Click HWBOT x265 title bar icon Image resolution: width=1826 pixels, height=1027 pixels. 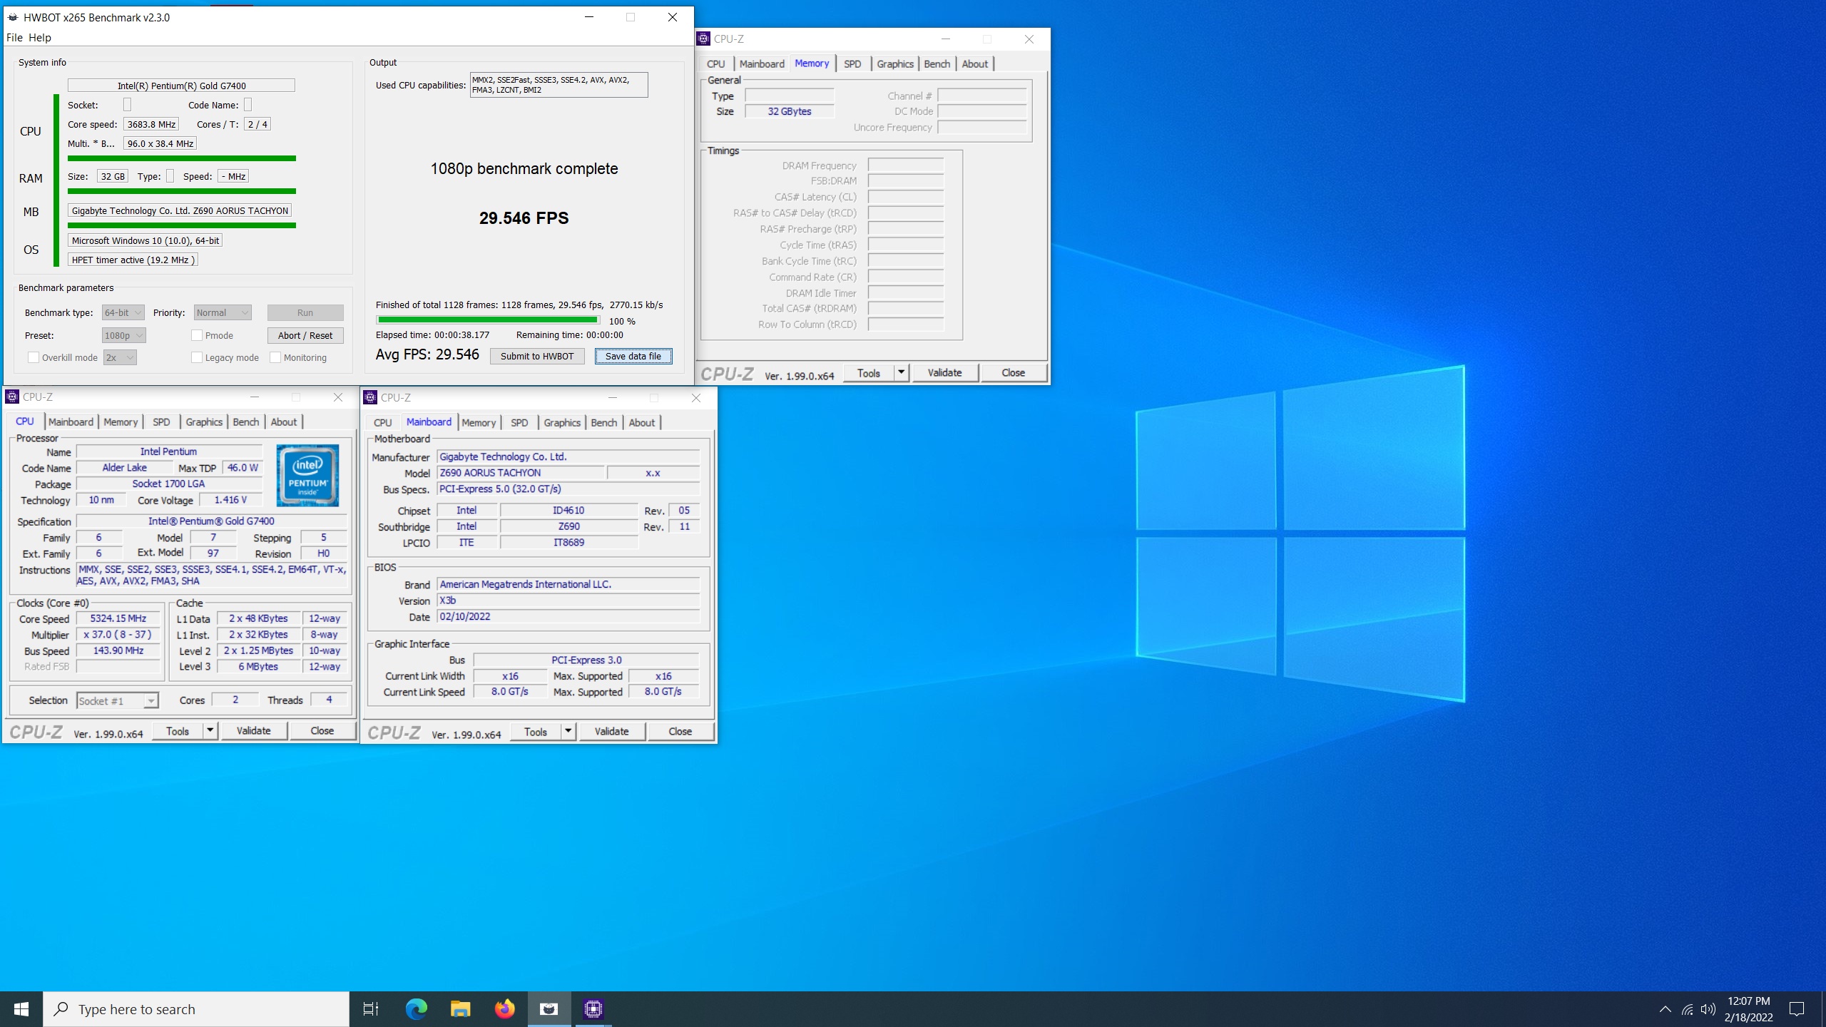click(x=13, y=17)
